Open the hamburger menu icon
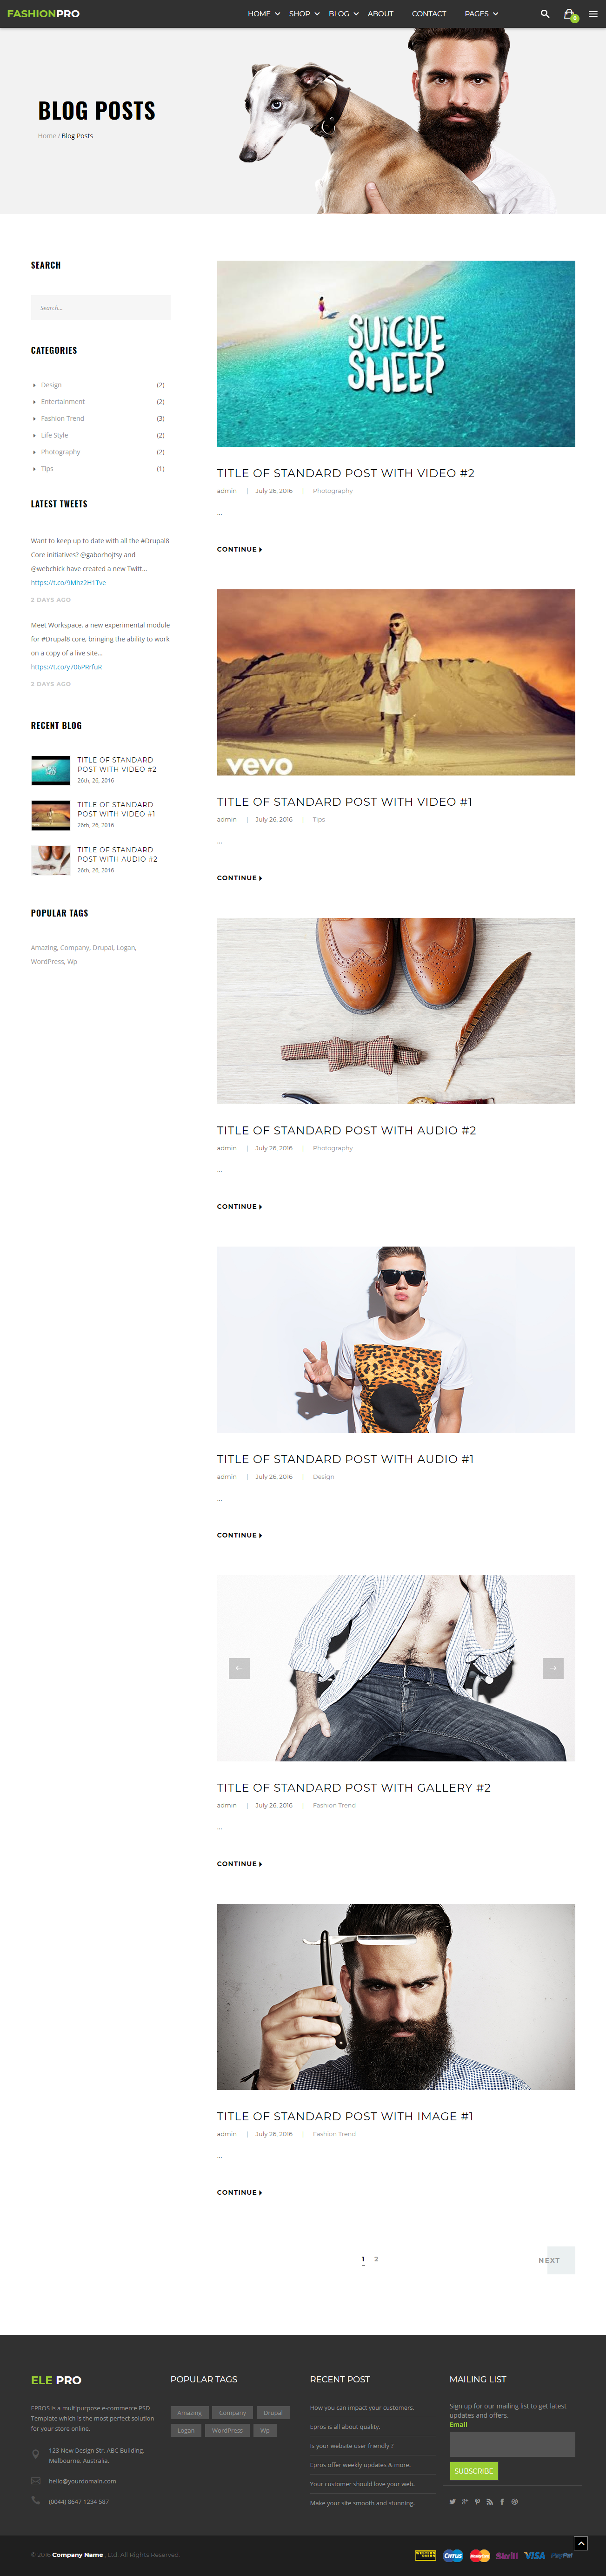Viewport: 606px width, 2576px height. coord(593,14)
